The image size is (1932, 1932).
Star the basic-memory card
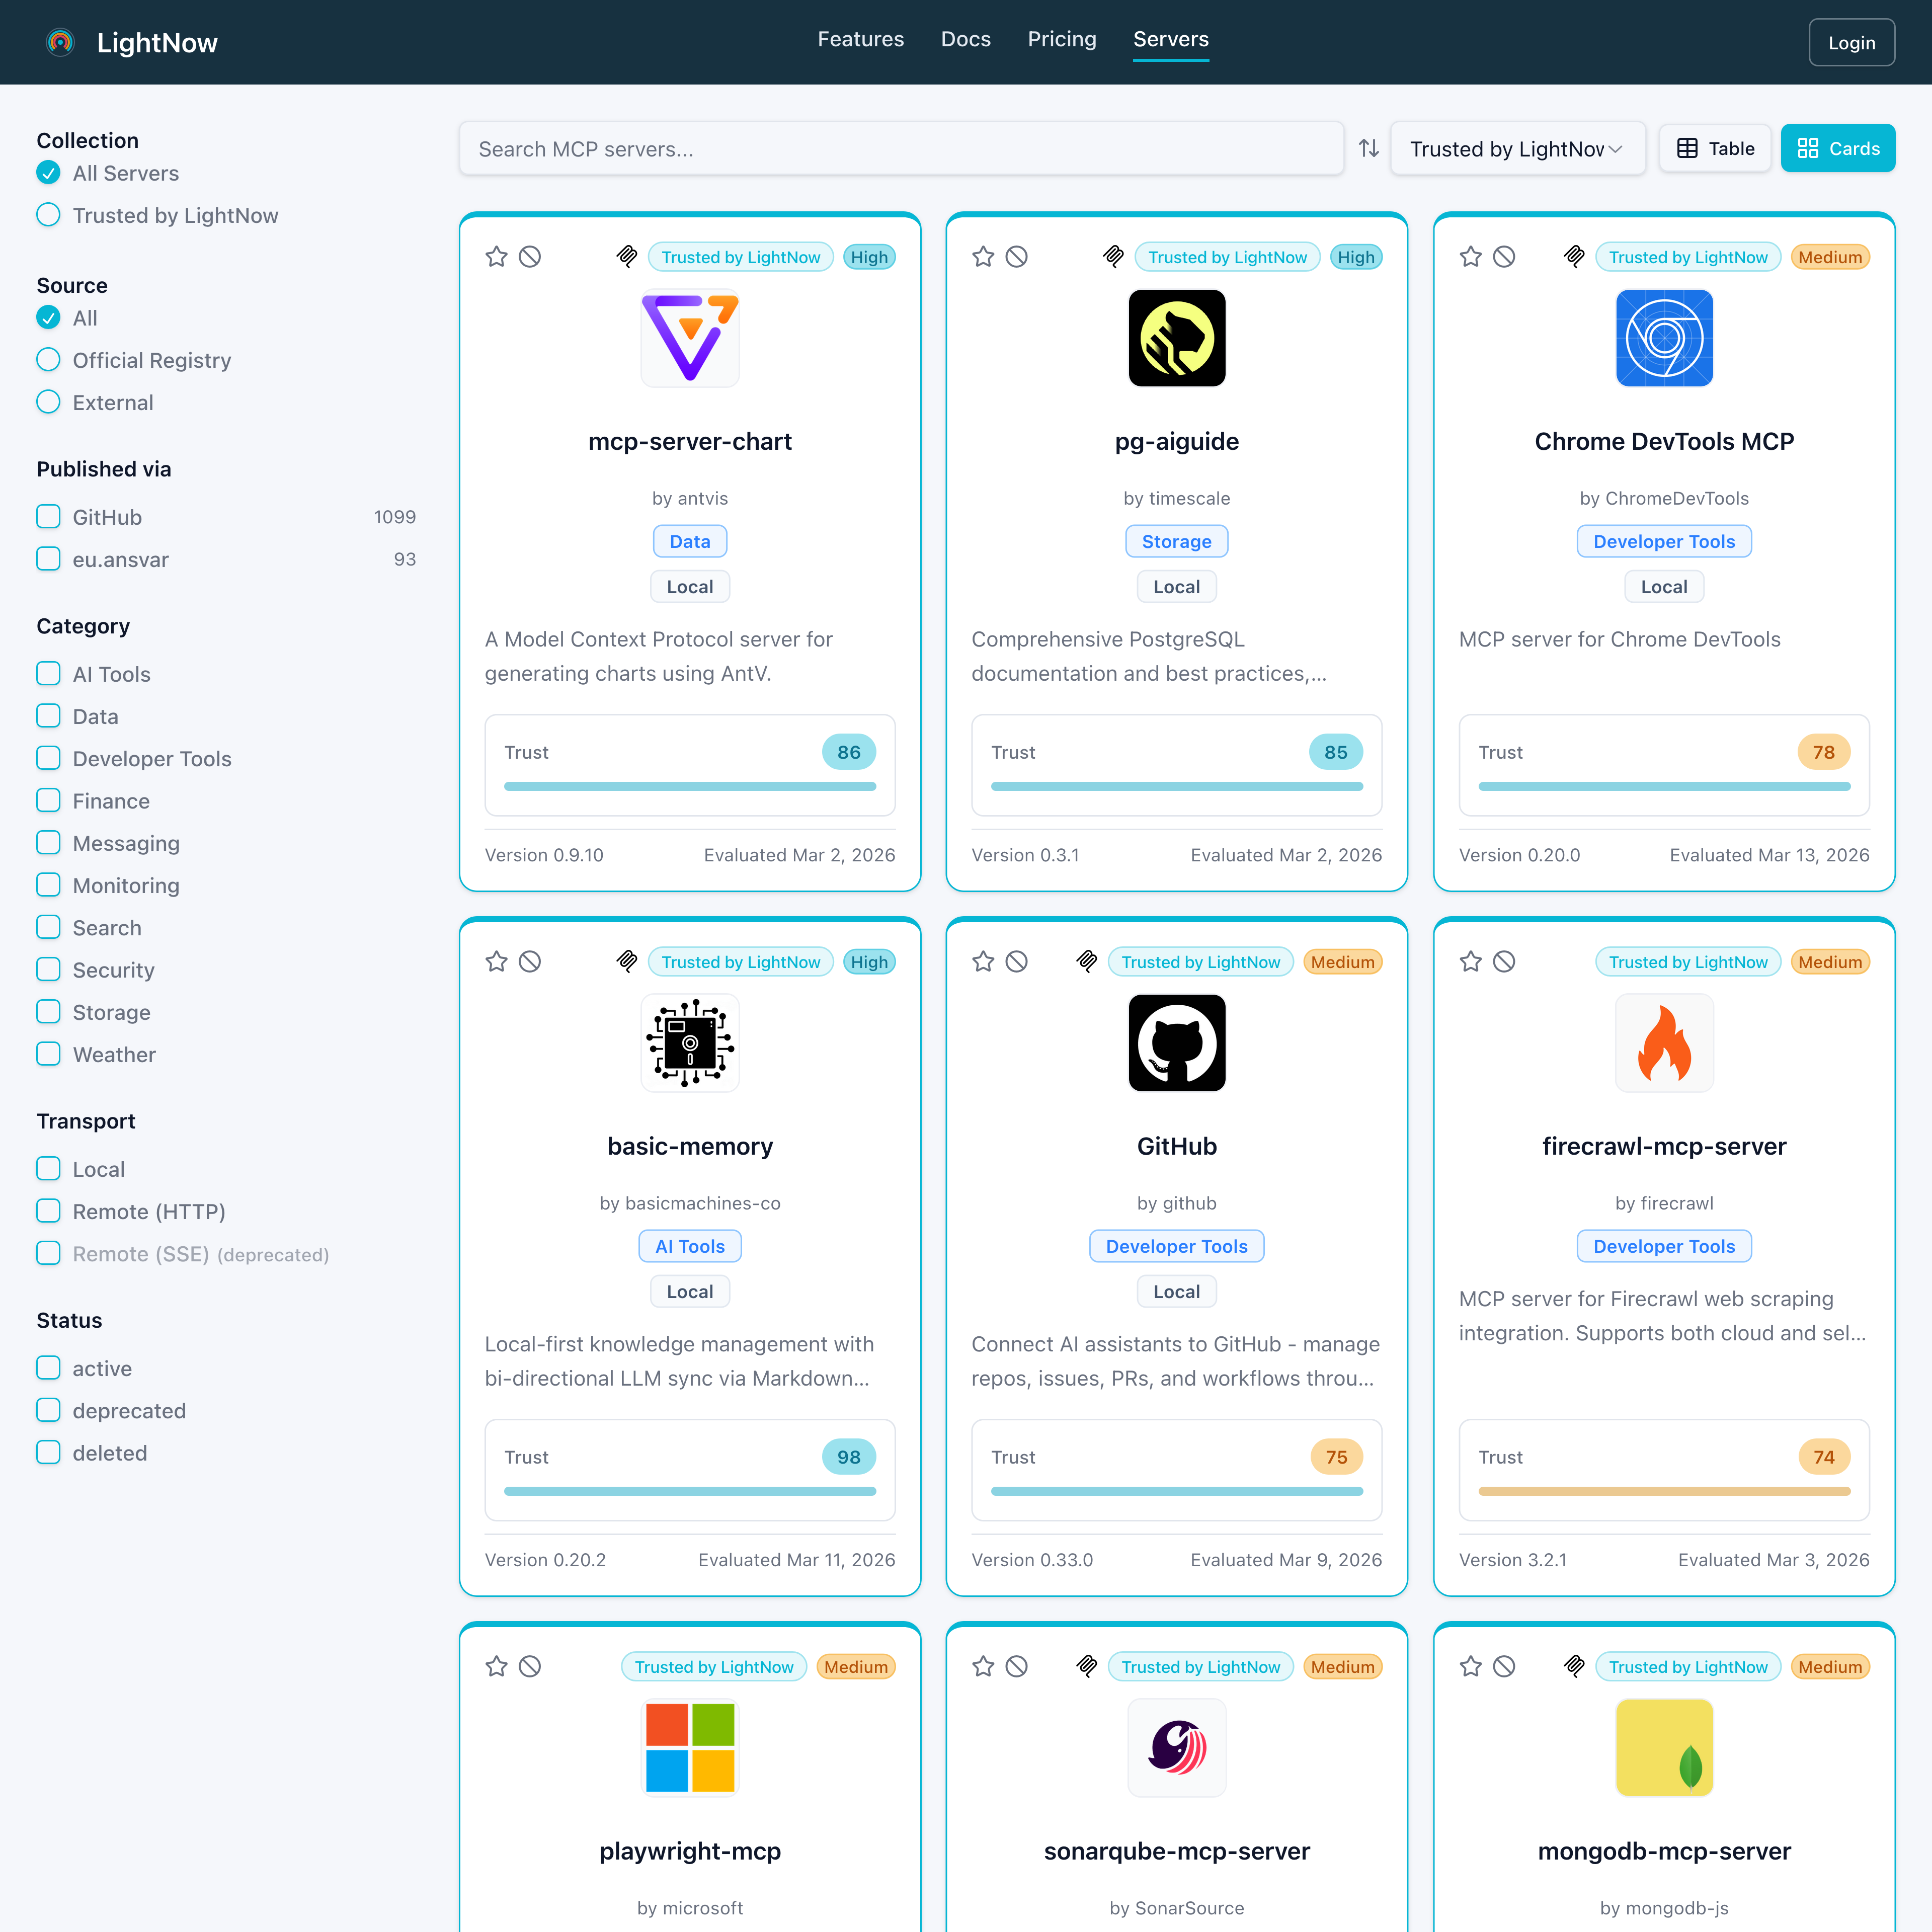pos(497,962)
